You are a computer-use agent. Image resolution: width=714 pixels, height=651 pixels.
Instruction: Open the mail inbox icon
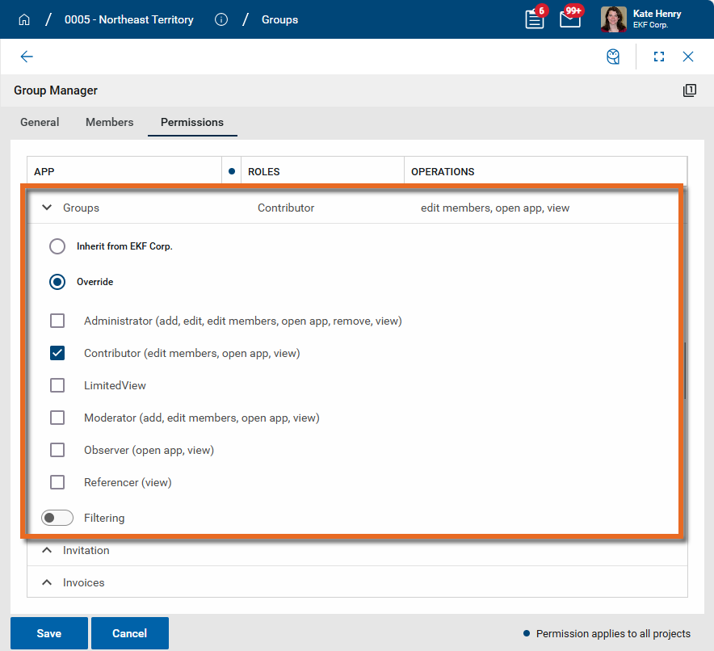pos(570,19)
